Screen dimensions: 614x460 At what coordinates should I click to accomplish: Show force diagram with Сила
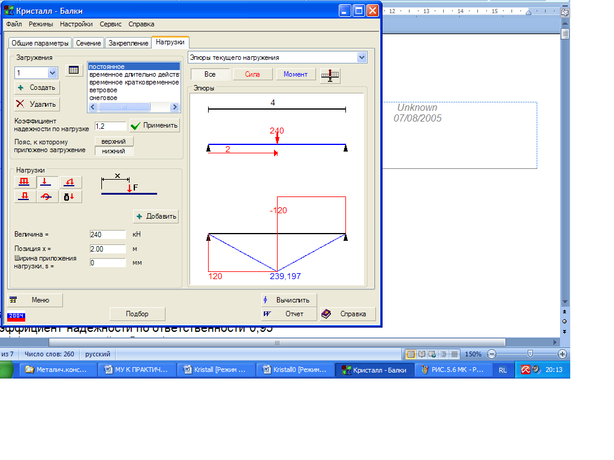click(x=252, y=74)
